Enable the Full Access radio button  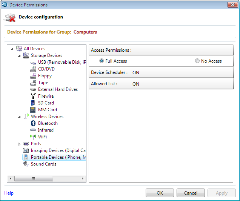click(102, 61)
